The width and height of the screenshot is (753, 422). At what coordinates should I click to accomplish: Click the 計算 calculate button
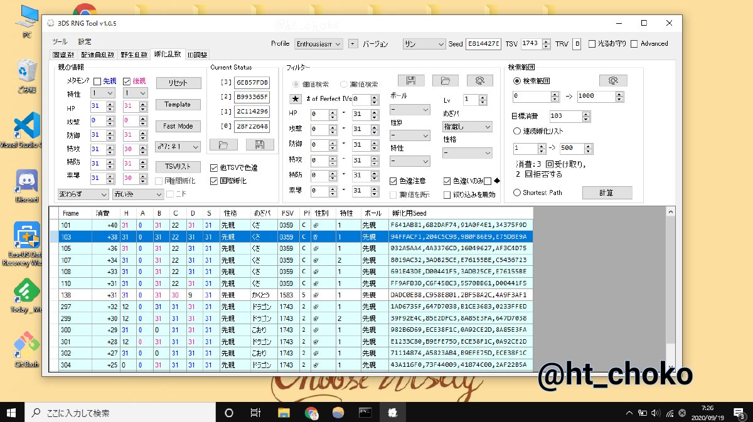coord(607,193)
